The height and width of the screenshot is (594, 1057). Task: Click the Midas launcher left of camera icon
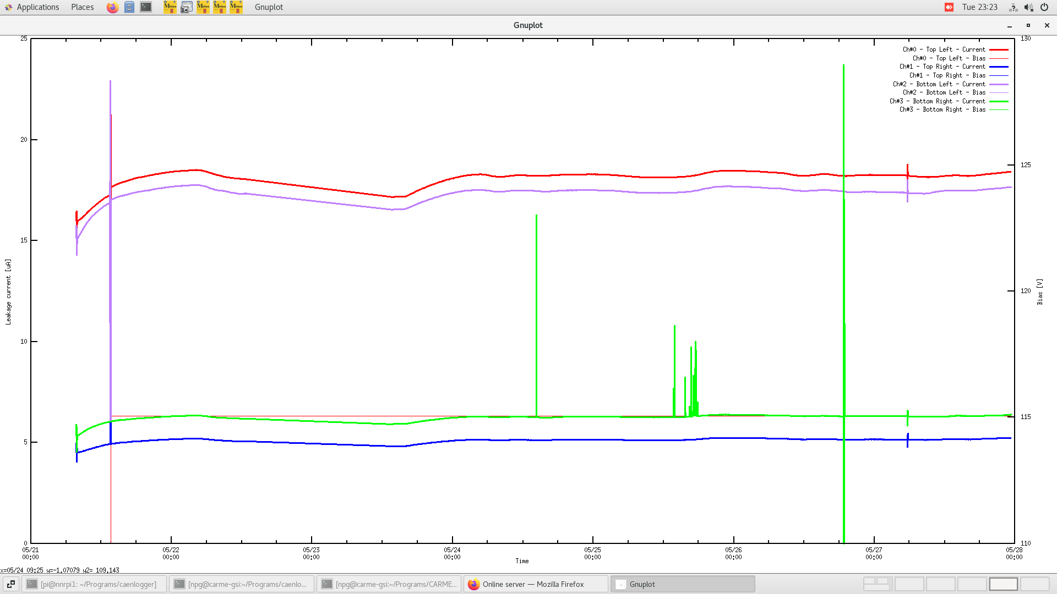pyautogui.click(x=170, y=7)
